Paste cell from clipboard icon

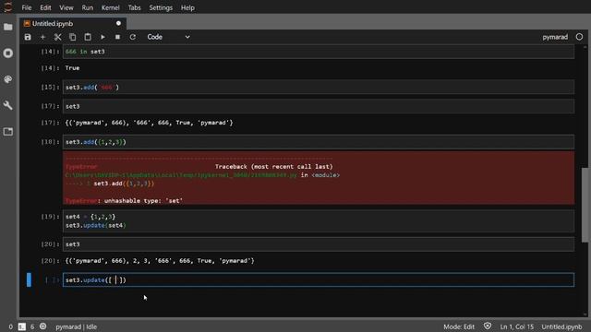point(88,37)
